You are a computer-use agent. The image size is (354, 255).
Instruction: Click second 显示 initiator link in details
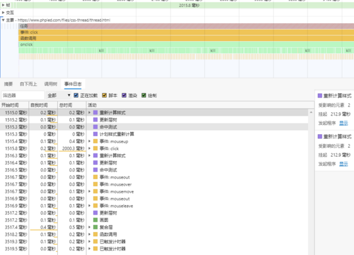click(x=344, y=164)
